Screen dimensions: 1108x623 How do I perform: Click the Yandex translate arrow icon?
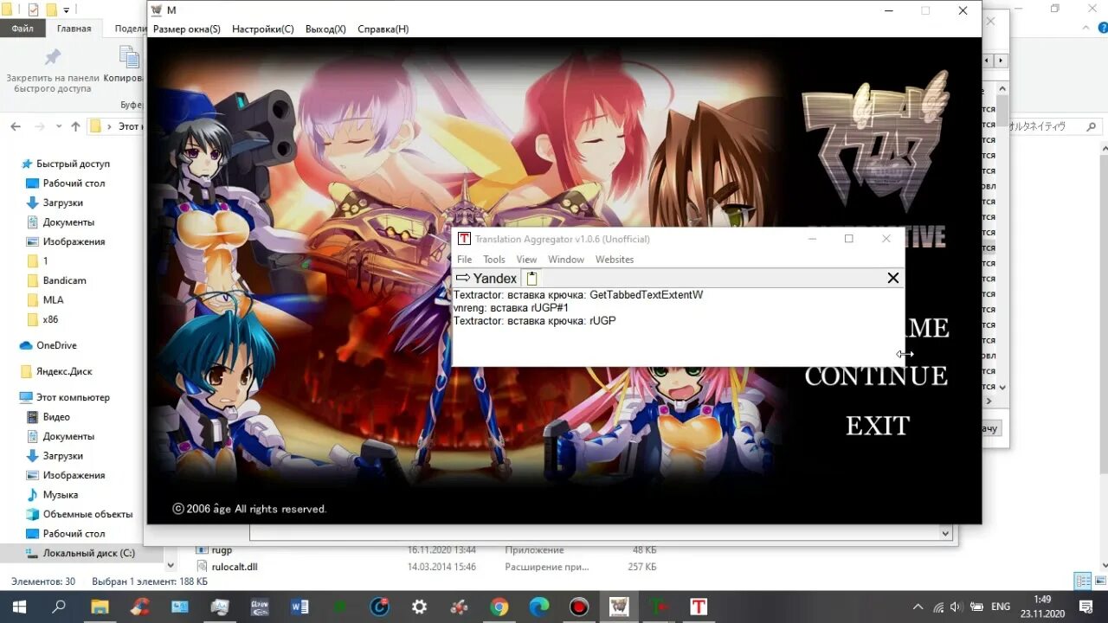(x=463, y=278)
